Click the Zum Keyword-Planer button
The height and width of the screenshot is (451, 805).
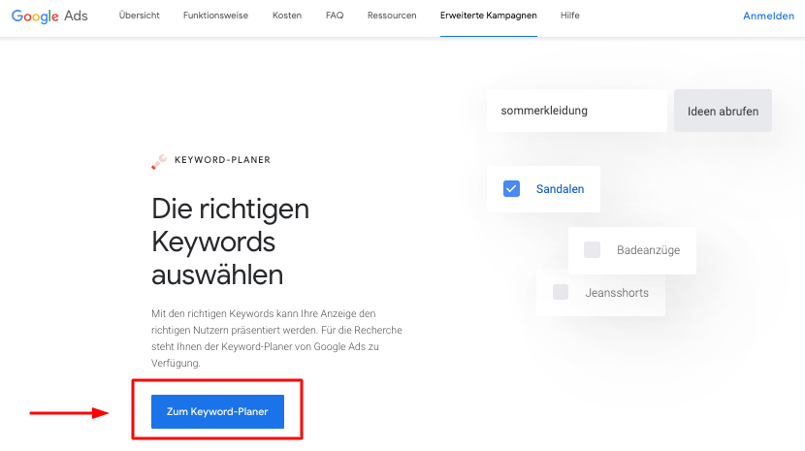[217, 411]
